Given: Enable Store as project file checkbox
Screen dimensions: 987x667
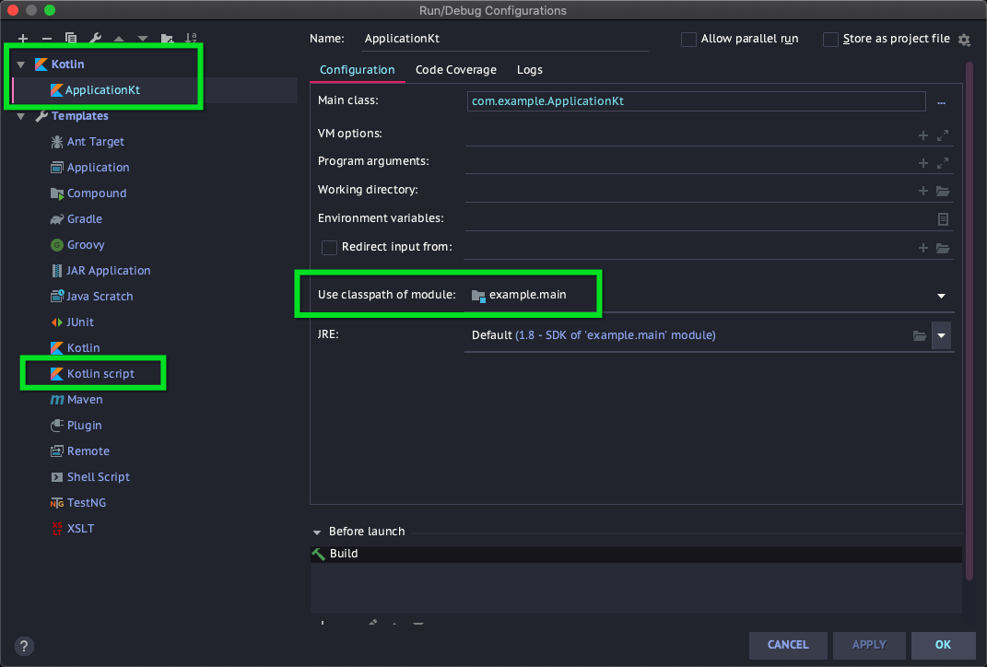Looking at the screenshot, I should [830, 39].
